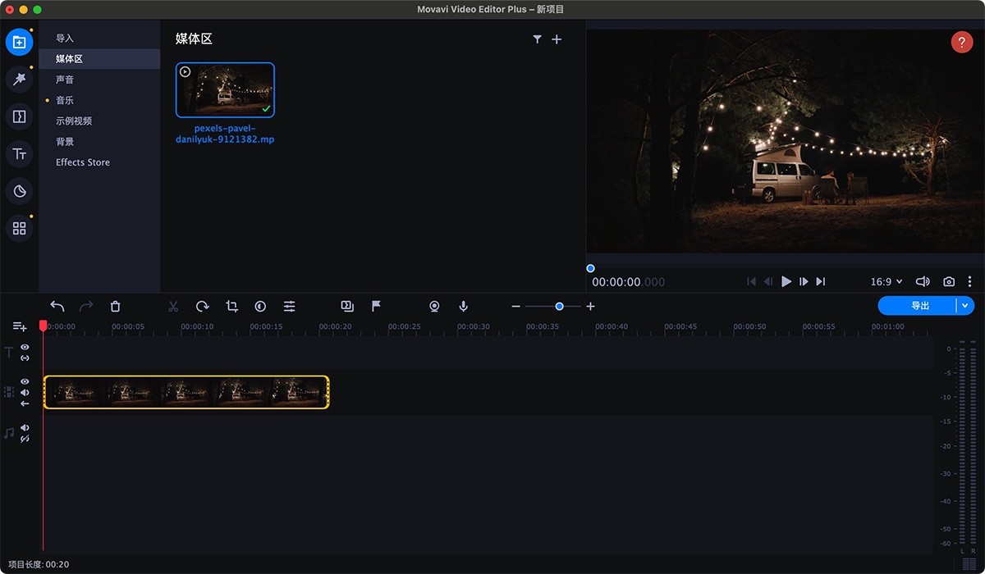Open the Filters magic wand panel
The image size is (985, 574).
point(19,79)
